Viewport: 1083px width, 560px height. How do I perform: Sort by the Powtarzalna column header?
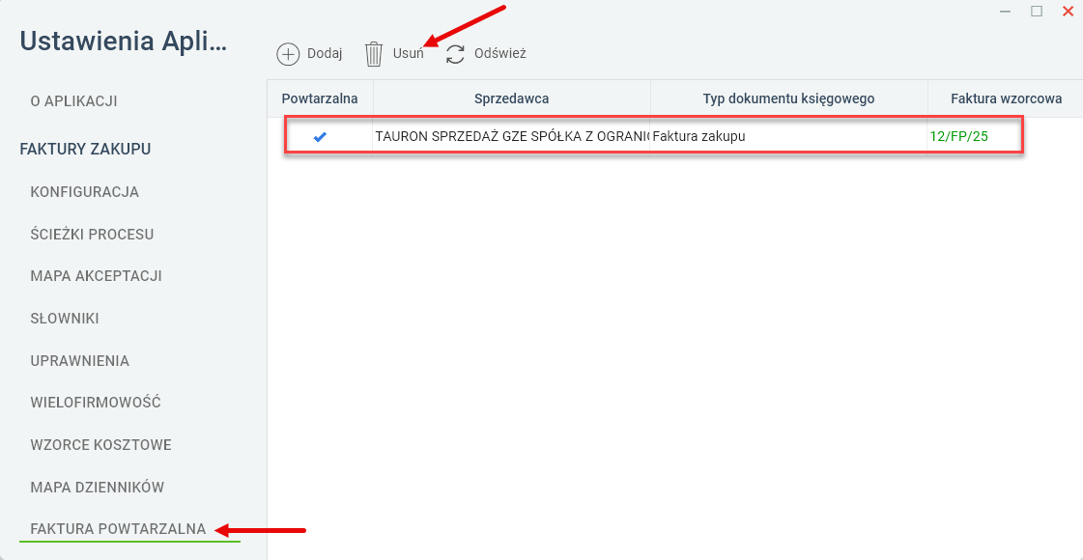[320, 98]
